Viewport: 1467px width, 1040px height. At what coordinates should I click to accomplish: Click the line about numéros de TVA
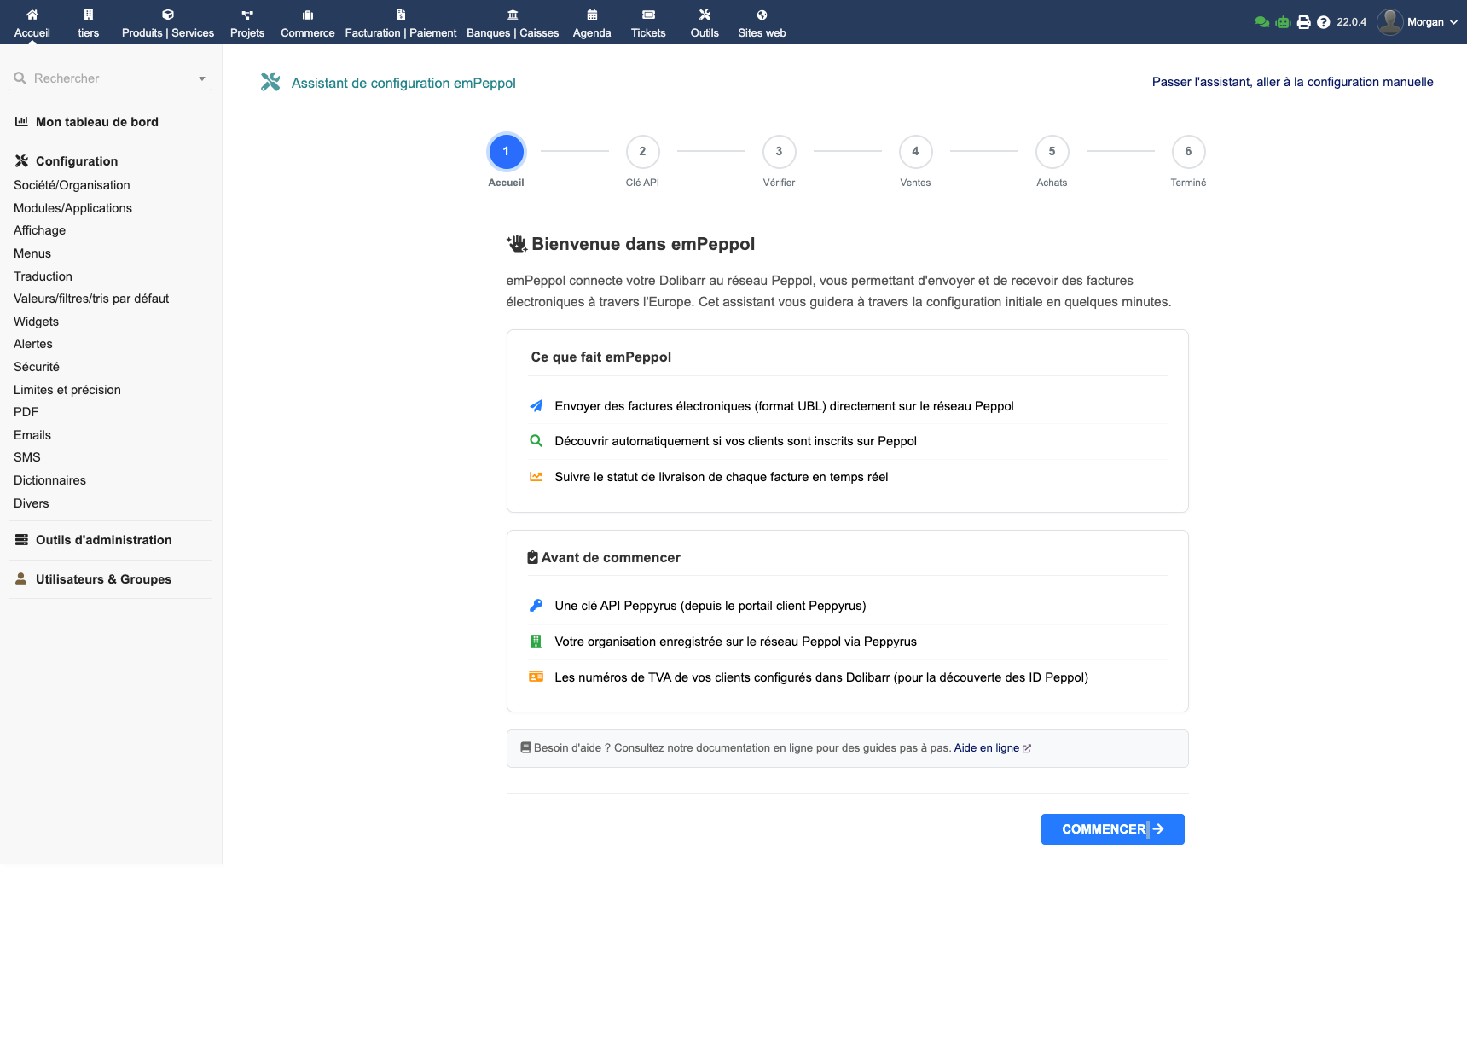pyautogui.click(x=820, y=677)
